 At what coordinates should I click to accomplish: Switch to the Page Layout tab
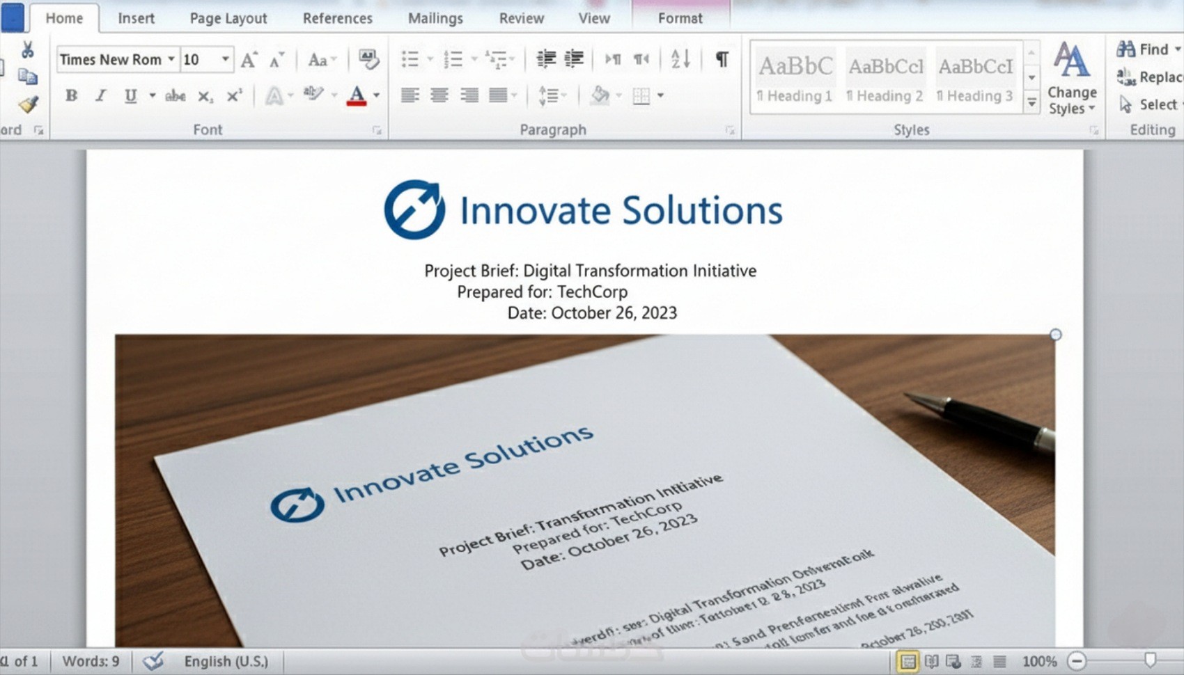pos(228,18)
